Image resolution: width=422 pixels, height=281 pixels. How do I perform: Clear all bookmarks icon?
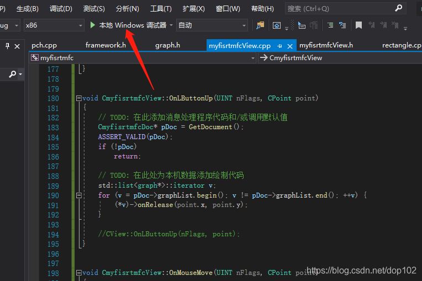pyautogui.click(x=395, y=25)
